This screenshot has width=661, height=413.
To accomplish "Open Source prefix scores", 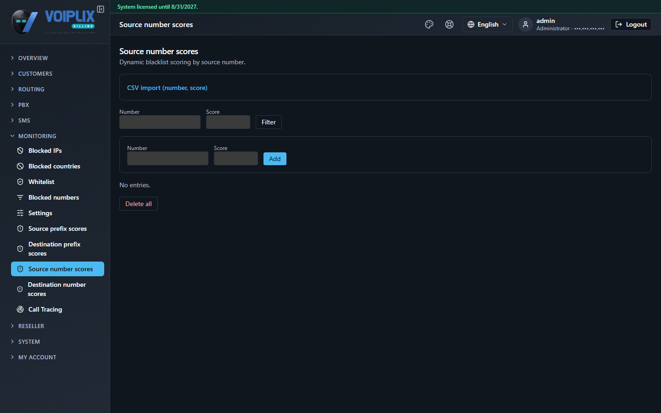I will coord(57,229).
